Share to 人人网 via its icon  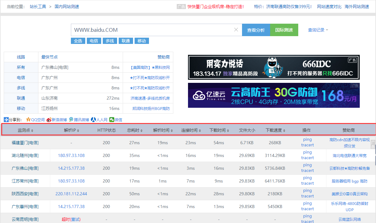(x=93, y=120)
